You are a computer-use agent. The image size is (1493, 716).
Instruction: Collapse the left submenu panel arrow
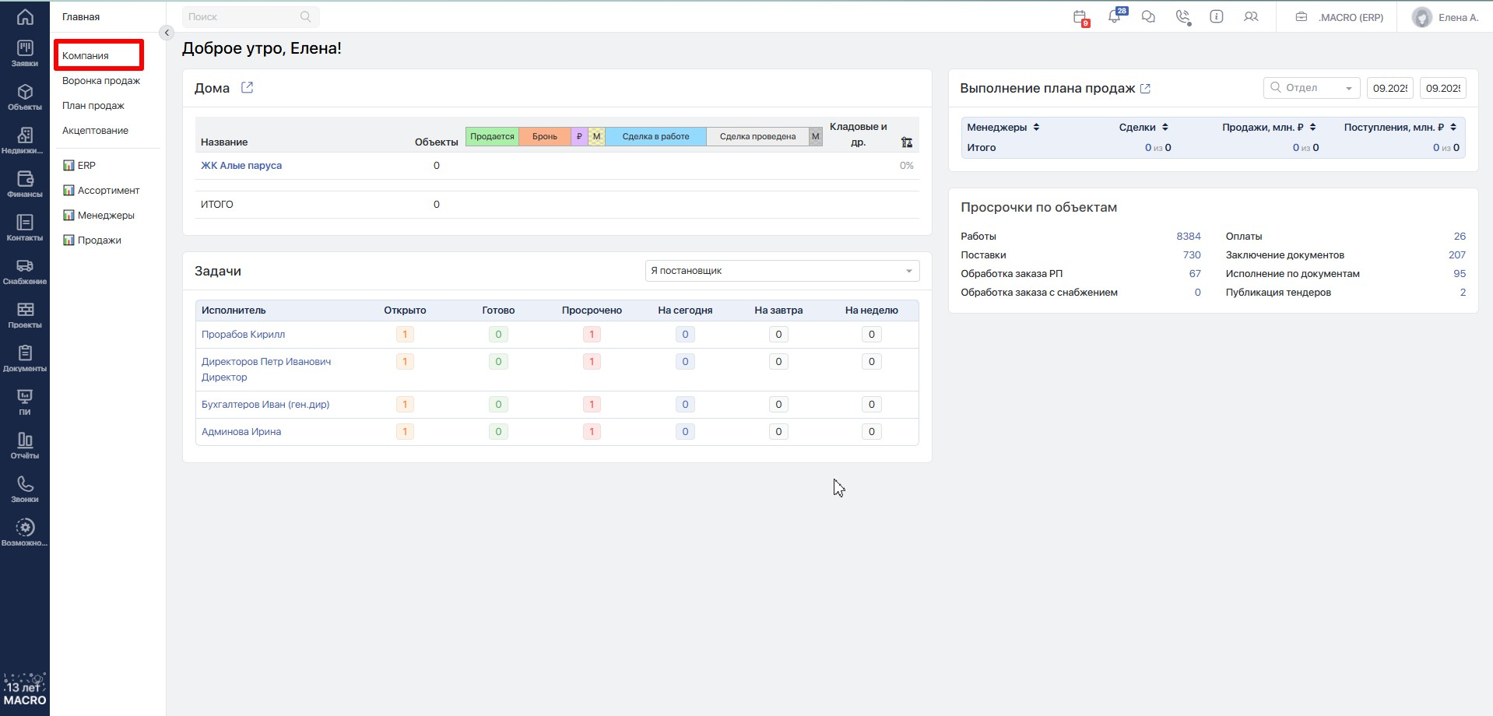point(166,33)
